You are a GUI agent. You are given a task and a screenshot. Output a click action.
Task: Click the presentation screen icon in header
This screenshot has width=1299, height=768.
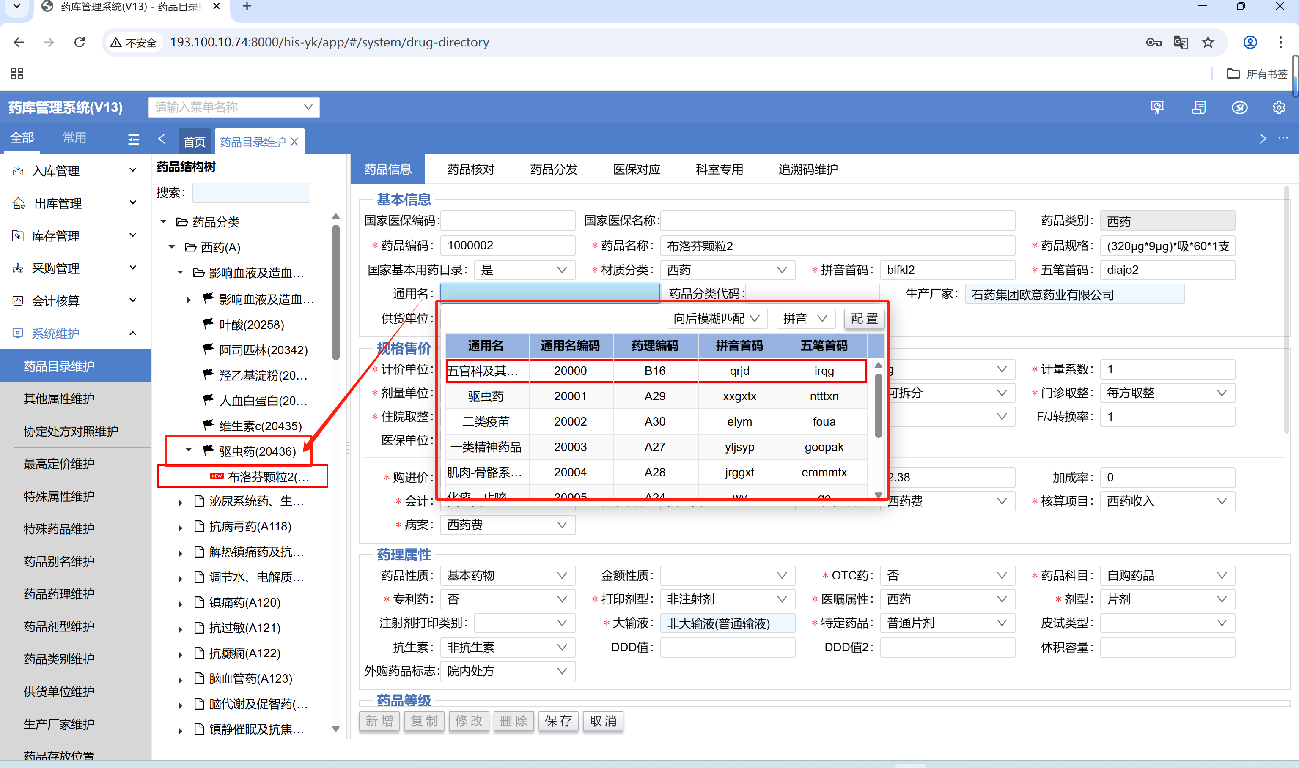coord(1156,108)
